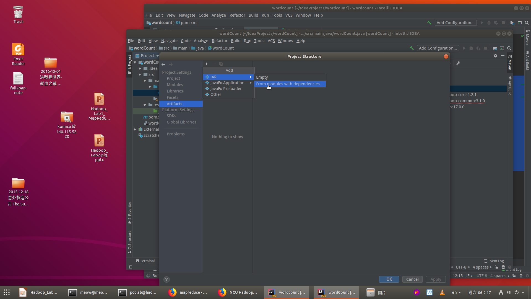Open Search Everywhere magnifier icon
Screen dimensions: 531x299
click(x=509, y=48)
